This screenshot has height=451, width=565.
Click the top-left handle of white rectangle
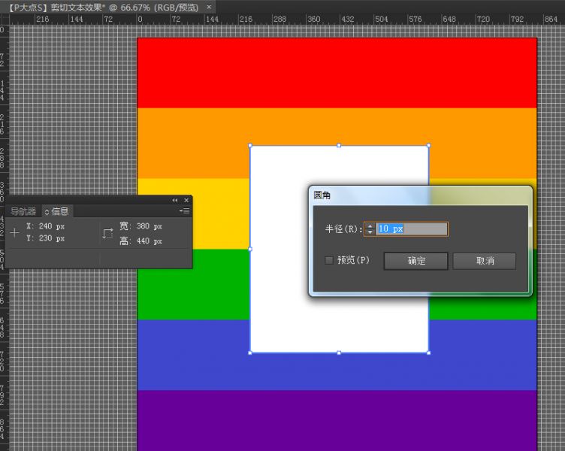[x=249, y=145]
